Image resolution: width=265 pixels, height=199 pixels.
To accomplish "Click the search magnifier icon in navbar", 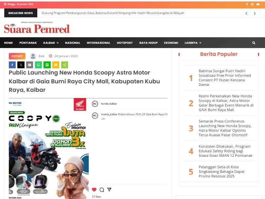I will point(254,43).
